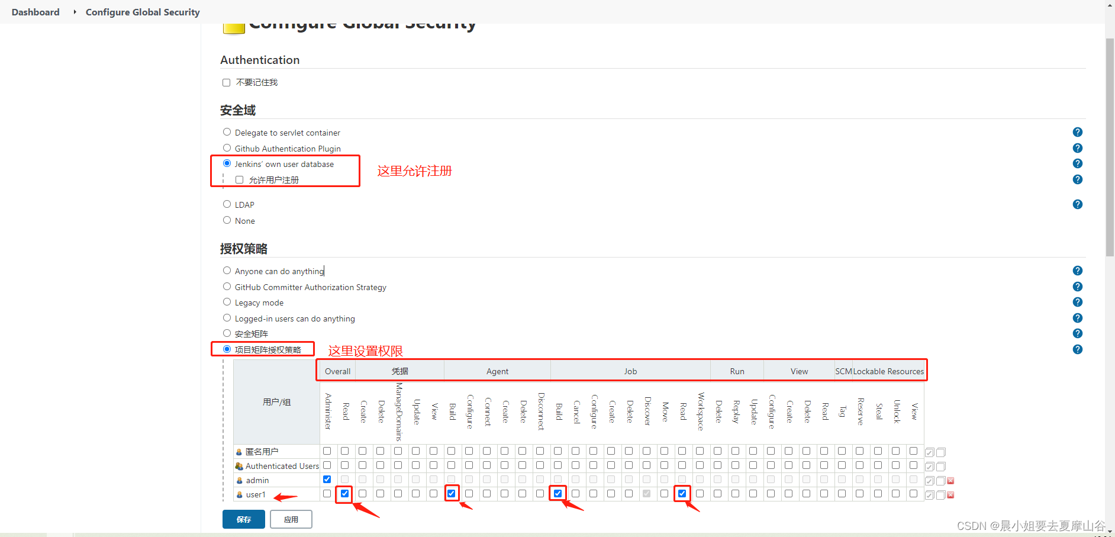Click the Job permission group header
This screenshot has height=537, width=1115.
pyautogui.click(x=630, y=371)
